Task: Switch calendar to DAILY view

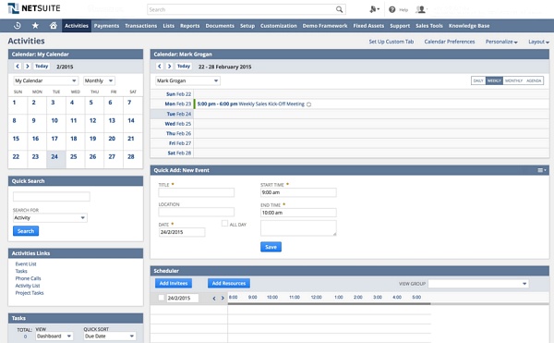Action: 478,80
